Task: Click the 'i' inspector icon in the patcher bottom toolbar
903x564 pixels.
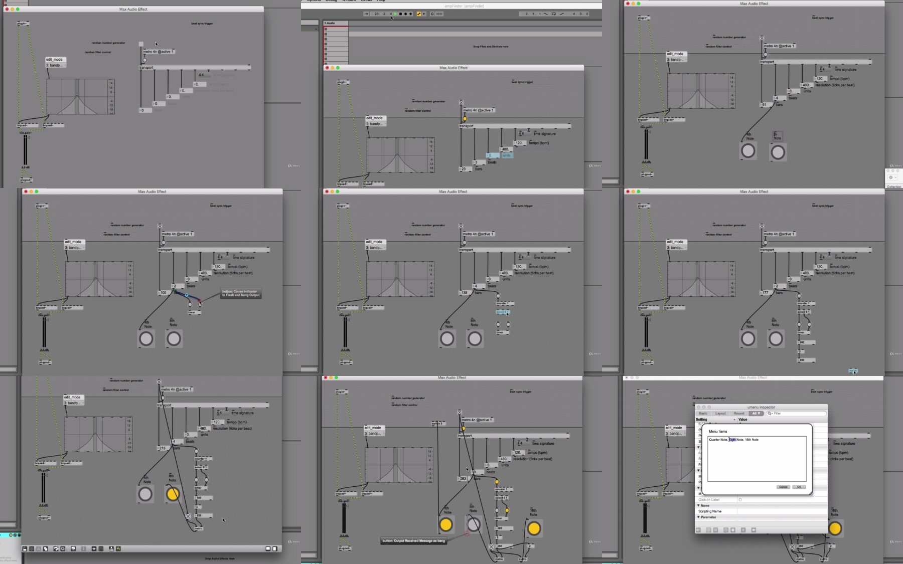Action: pyautogui.click(x=83, y=548)
